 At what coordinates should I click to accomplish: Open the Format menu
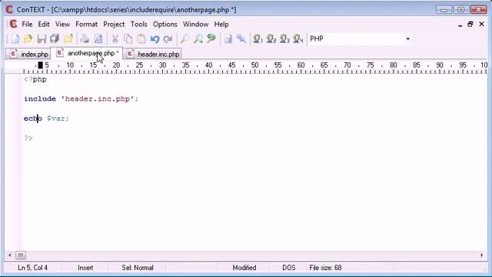point(86,24)
